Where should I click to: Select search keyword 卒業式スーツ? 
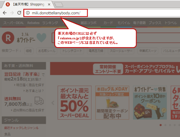click(148, 51)
